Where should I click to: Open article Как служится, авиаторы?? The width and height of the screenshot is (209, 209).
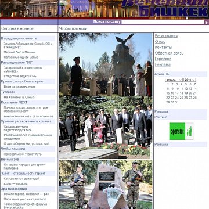(21, 179)
